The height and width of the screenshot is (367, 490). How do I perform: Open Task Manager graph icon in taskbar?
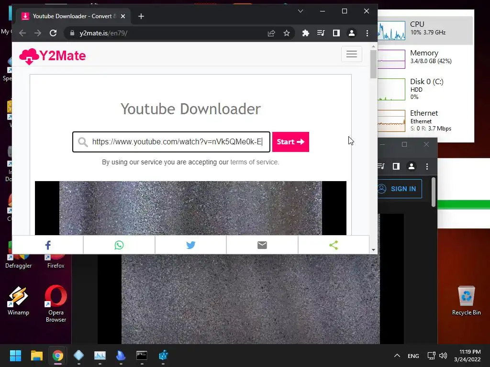(100, 356)
